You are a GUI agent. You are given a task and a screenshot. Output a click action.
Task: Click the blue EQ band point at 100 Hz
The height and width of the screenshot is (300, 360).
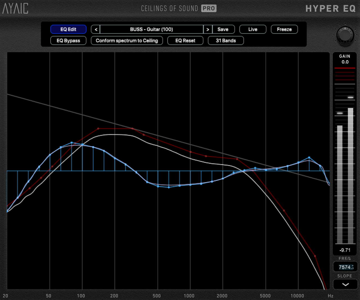pyautogui.click(x=82, y=145)
